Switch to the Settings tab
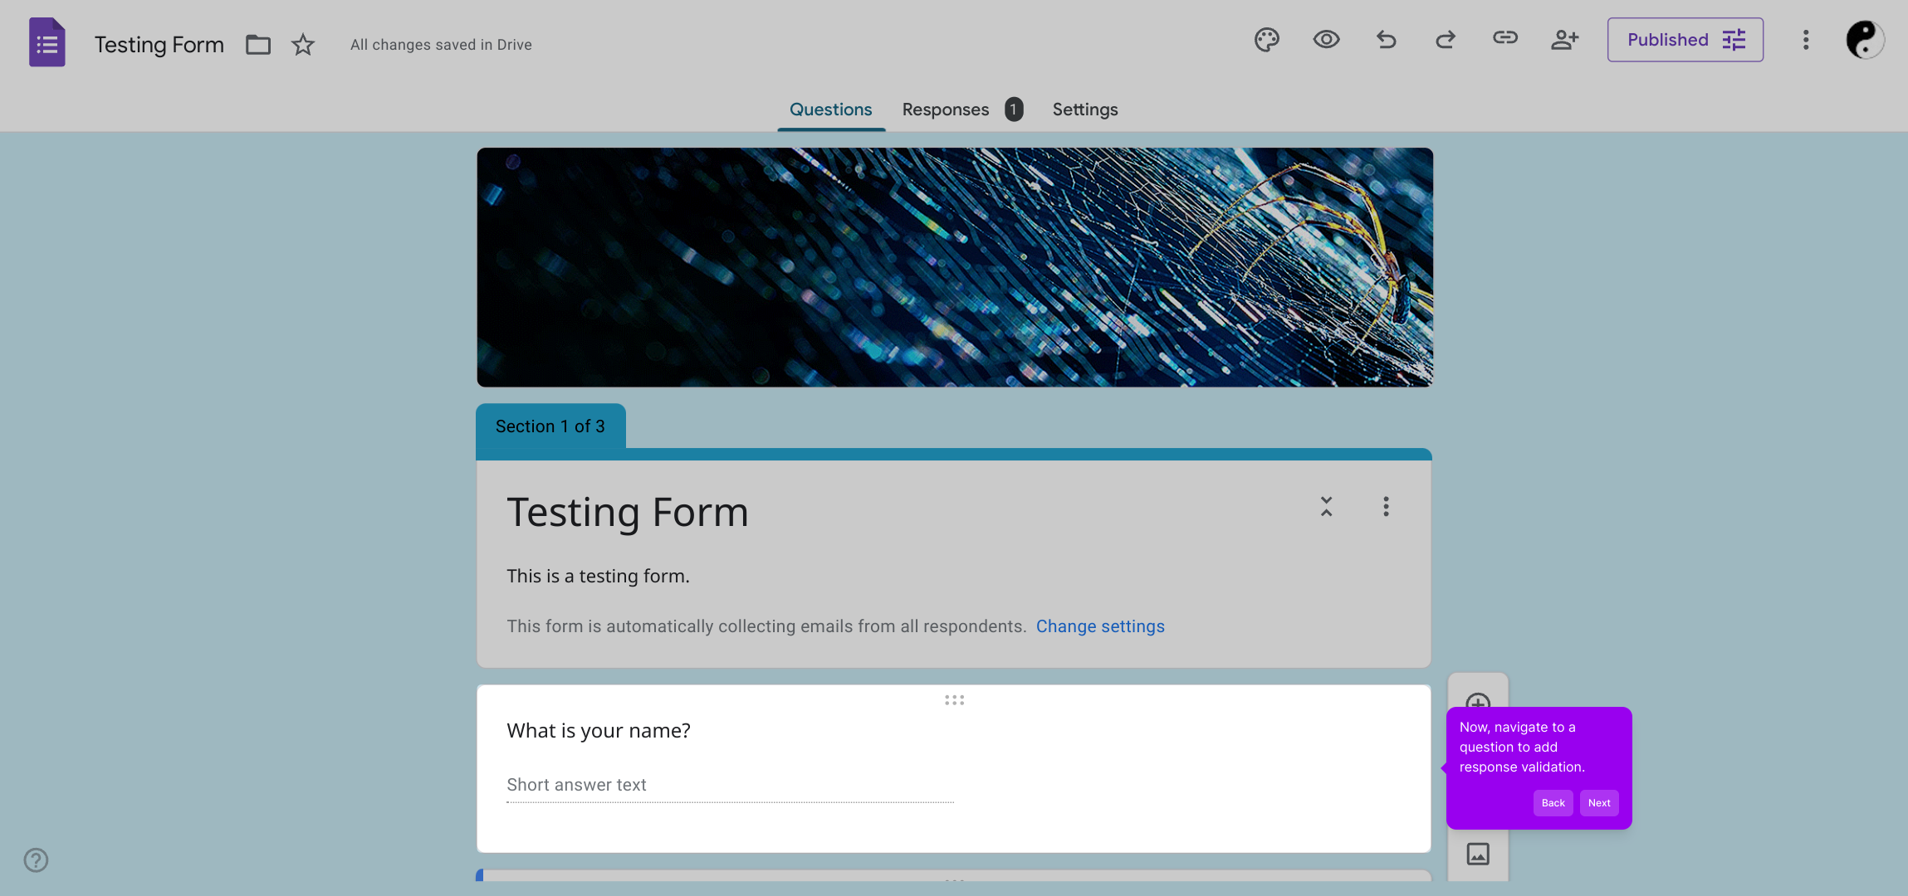1908x896 pixels. tap(1084, 110)
